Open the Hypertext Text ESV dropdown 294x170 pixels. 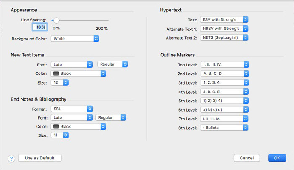coord(224,19)
